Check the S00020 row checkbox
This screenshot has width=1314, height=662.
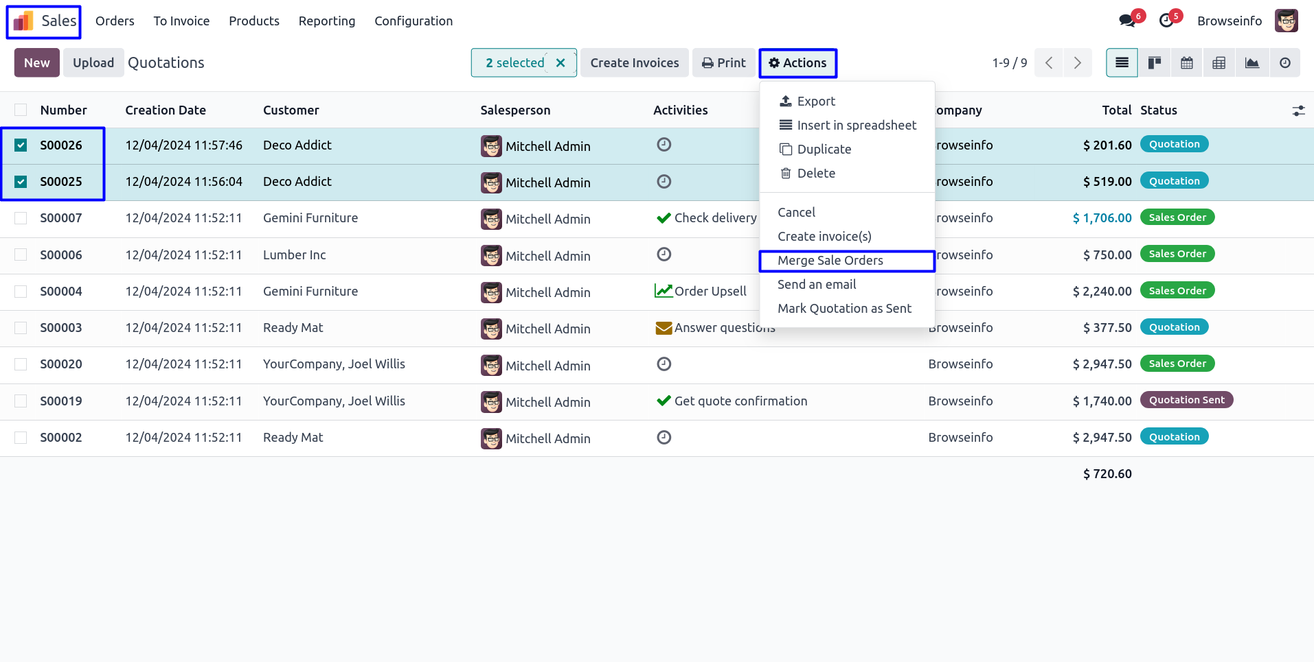click(21, 364)
